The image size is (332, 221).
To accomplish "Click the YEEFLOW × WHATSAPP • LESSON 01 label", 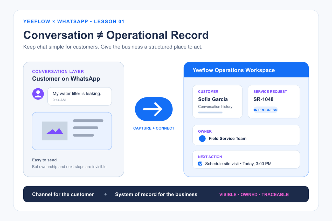I will 74,22.
